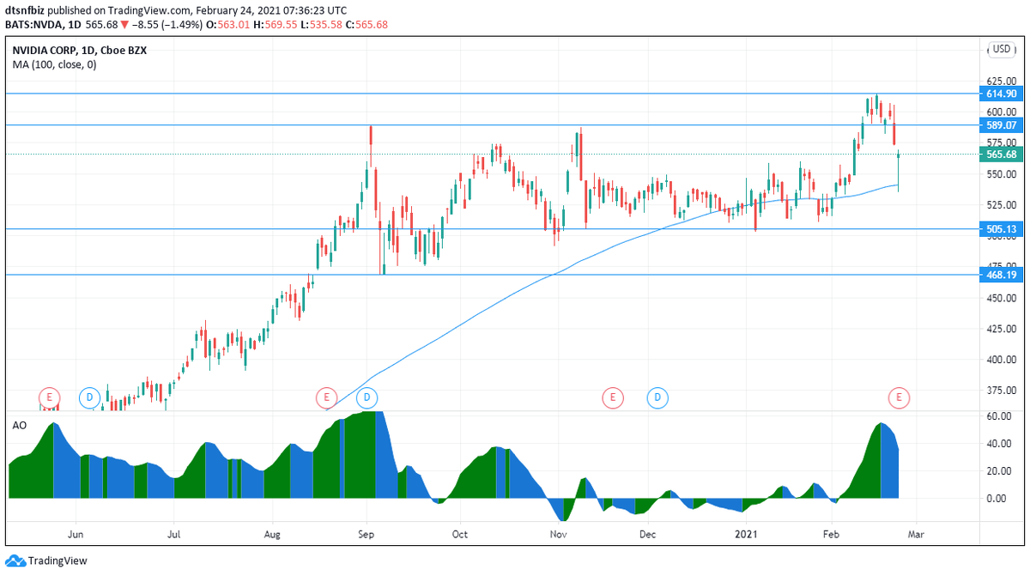Click the earnings E marker in late February
The height and width of the screenshot is (576, 1030).
pyautogui.click(x=899, y=397)
